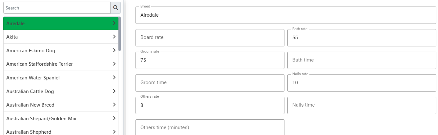Open Akita breed via its chevron
Screen dimensions: 438x135
114,37
